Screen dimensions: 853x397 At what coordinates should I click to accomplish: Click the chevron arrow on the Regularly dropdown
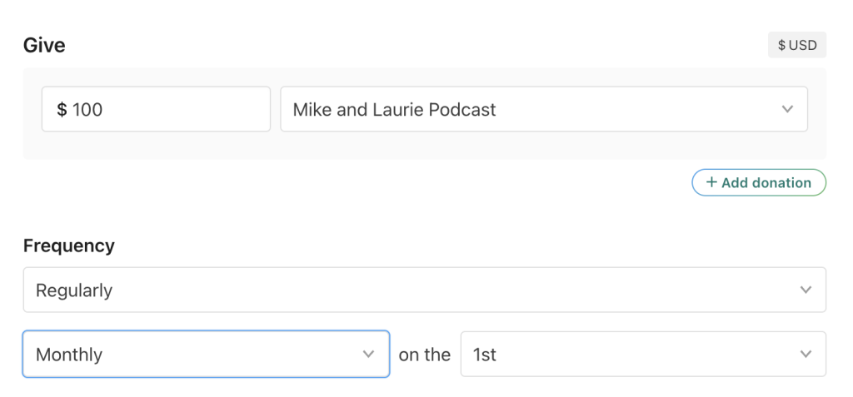tap(806, 290)
